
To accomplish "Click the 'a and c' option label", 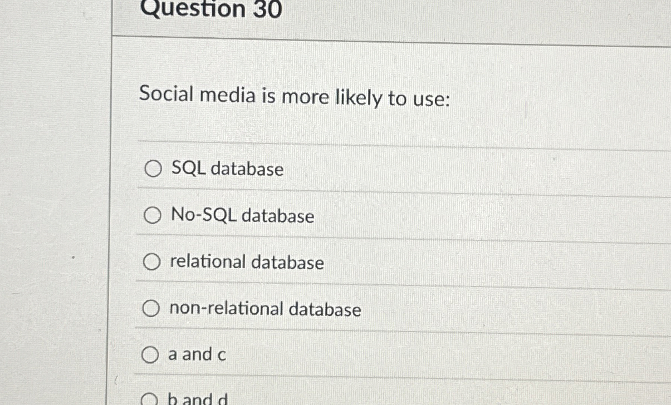I will coord(197,355).
